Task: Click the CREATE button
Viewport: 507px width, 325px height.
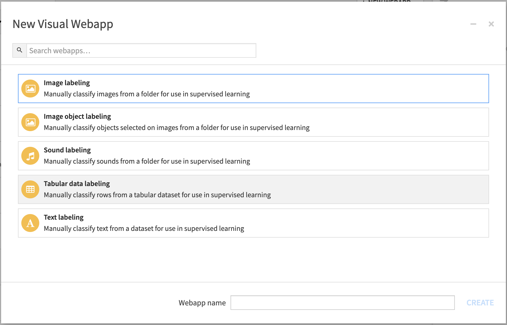Action: (x=480, y=303)
